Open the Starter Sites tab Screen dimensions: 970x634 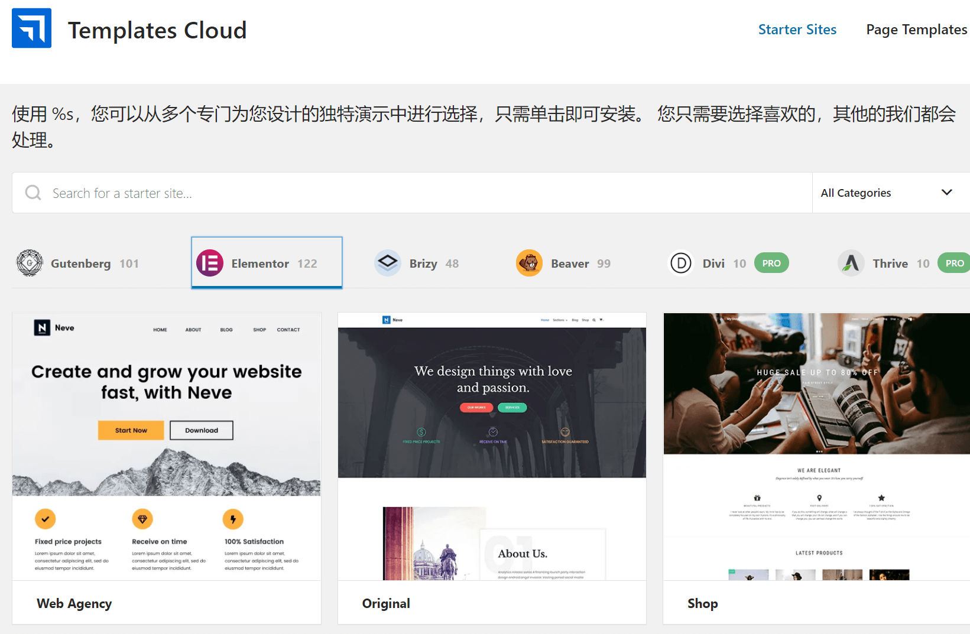tap(797, 30)
